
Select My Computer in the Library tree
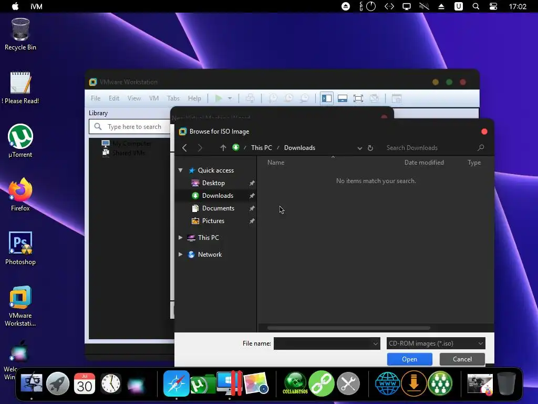[x=132, y=144]
